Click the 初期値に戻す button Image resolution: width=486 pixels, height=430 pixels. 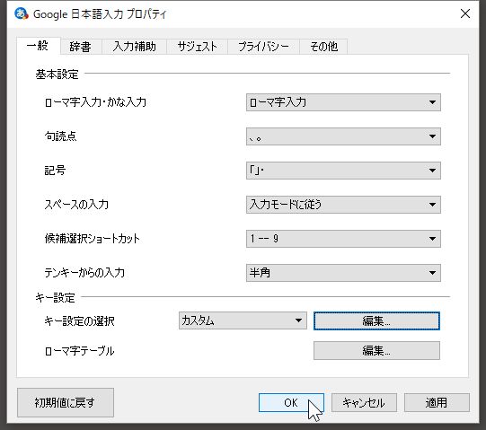pos(66,402)
